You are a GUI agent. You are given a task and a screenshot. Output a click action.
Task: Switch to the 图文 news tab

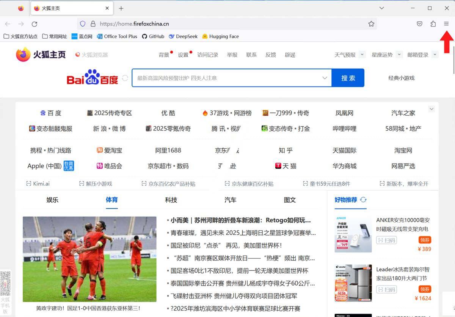pos(290,200)
